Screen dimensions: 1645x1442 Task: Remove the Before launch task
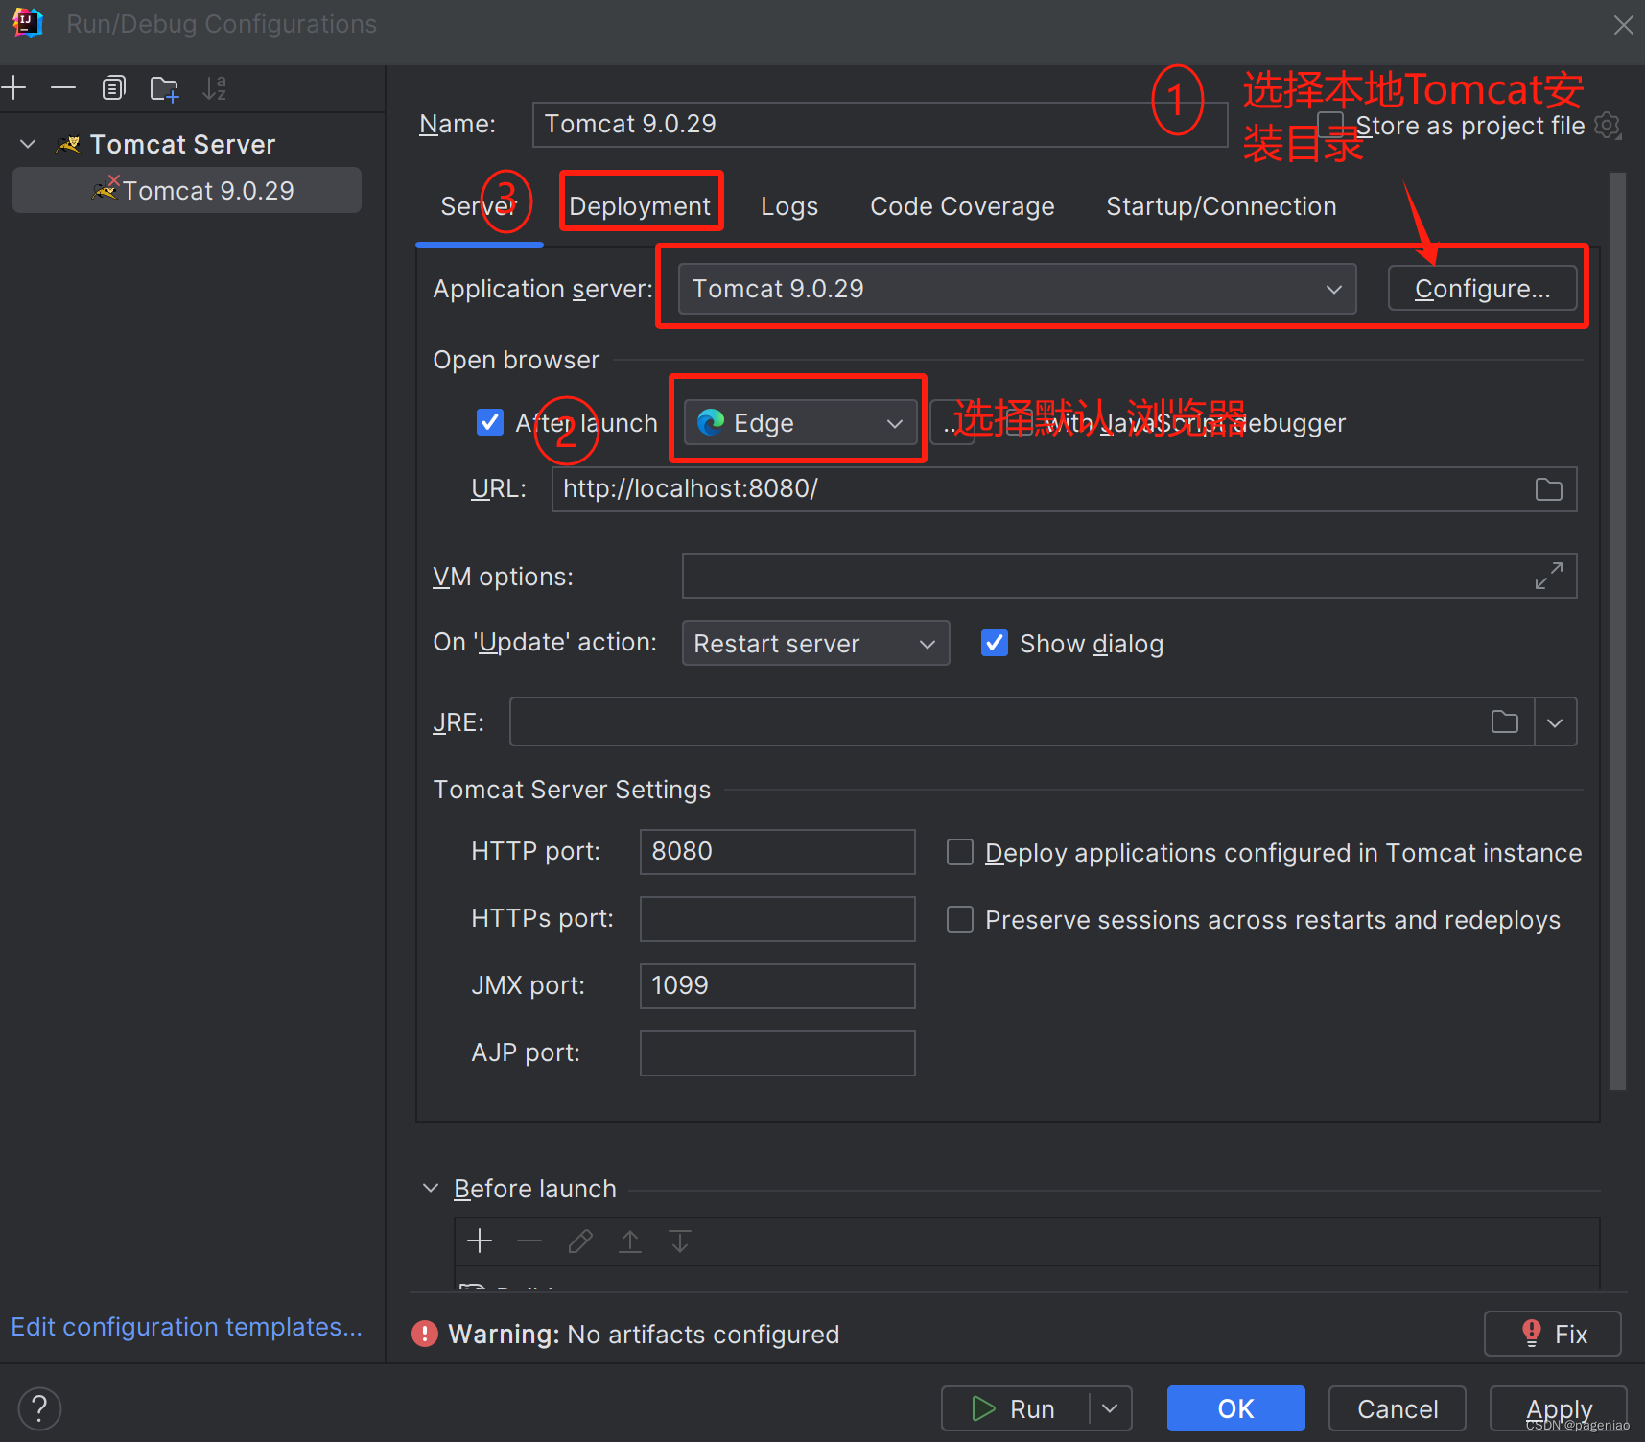tap(529, 1241)
